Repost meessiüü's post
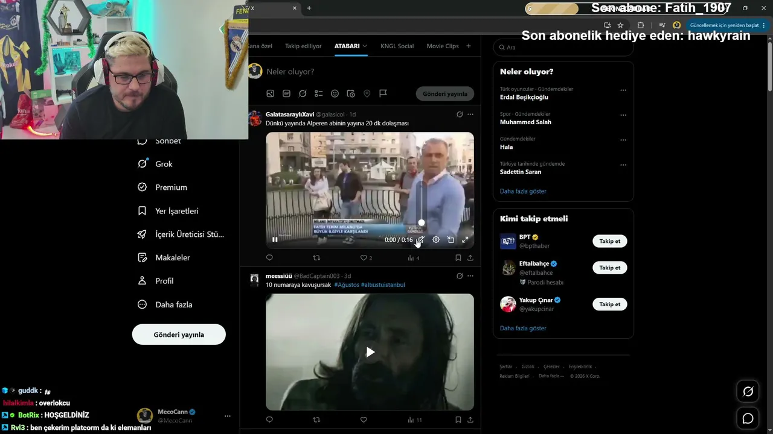Screen dimensions: 773x434 316,420
